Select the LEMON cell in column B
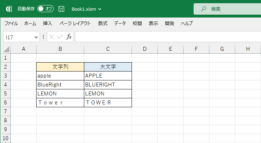This screenshot has height=143, width=261. pos(60,94)
